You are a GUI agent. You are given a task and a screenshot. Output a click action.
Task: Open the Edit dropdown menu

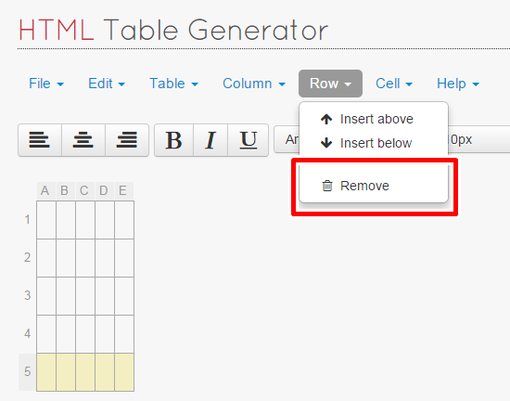[107, 84]
